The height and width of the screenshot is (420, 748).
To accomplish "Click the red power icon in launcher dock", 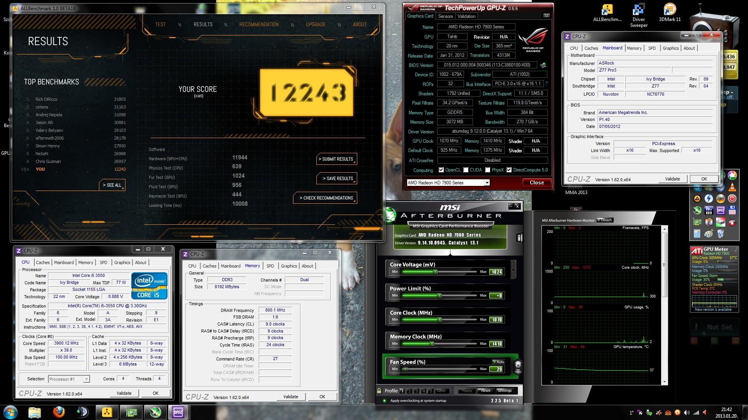I will [732, 198].
